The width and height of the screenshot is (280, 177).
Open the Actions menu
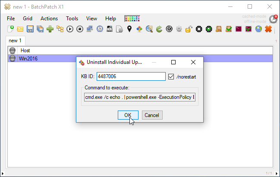[49, 19]
